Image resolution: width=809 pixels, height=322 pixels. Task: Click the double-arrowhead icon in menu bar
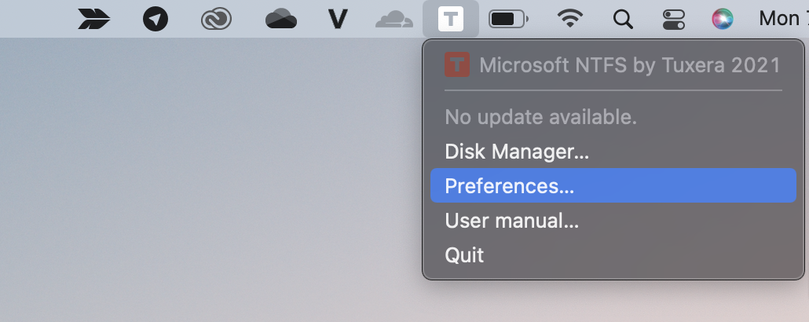coord(94,19)
